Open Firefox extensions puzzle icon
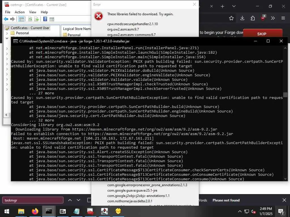 pos(253,18)
